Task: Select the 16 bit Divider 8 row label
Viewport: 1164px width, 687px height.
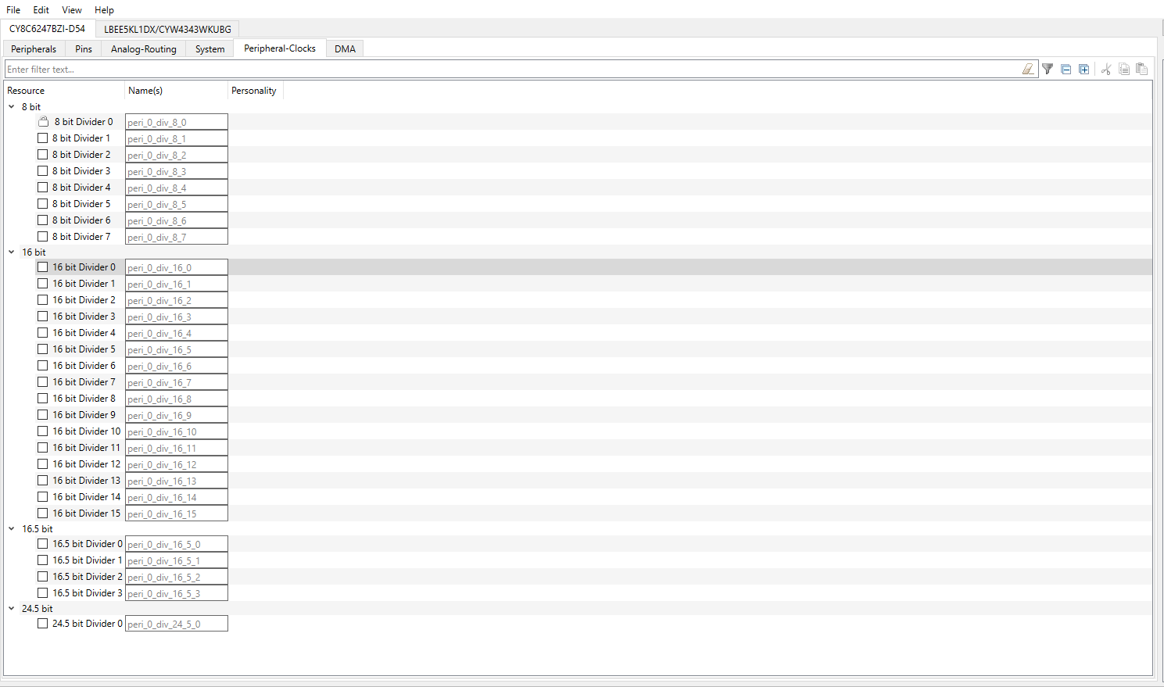Action: click(x=84, y=398)
